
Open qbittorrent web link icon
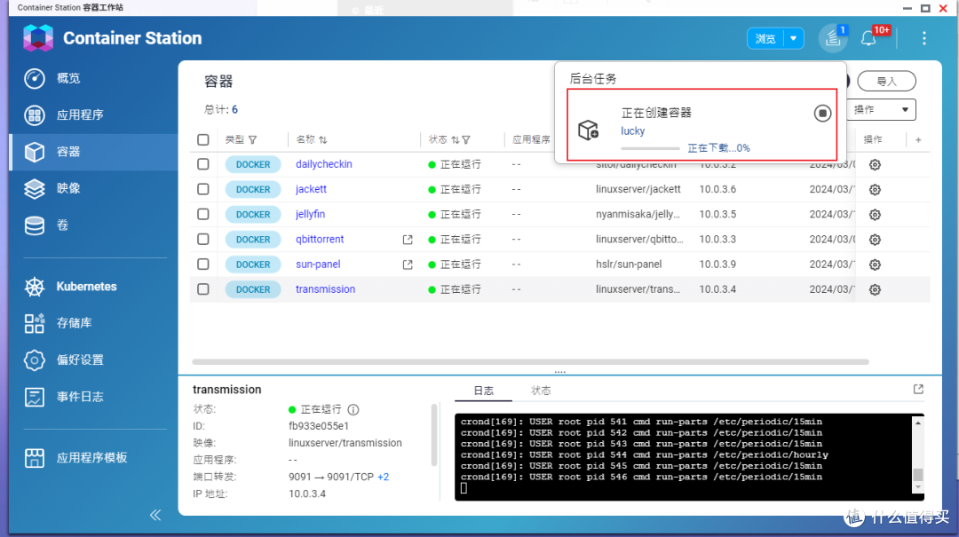pyautogui.click(x=408, y=240)
